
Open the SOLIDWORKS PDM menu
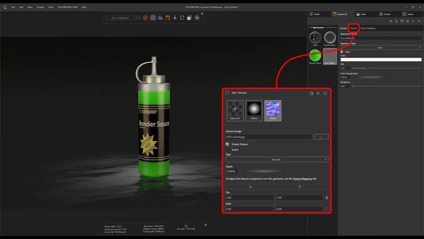68,7
